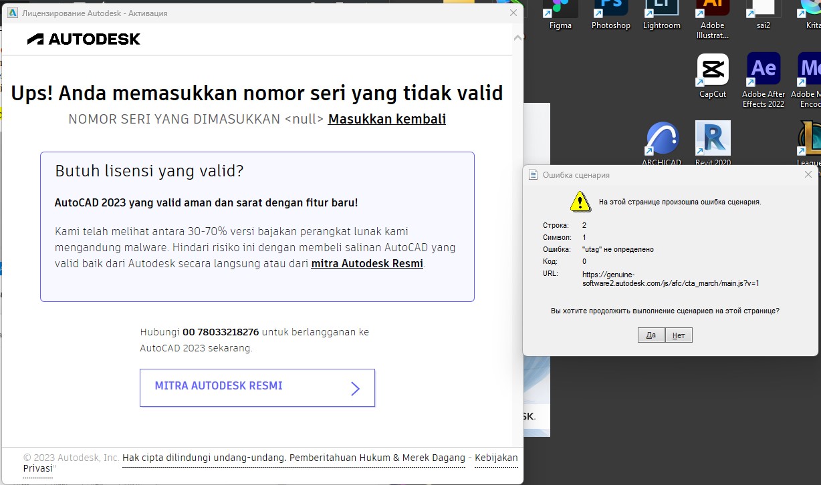This screenshot has height=485, width=821.
Task: Launch Adobe Illustrator shortcut
Action: tap(712, 18)
